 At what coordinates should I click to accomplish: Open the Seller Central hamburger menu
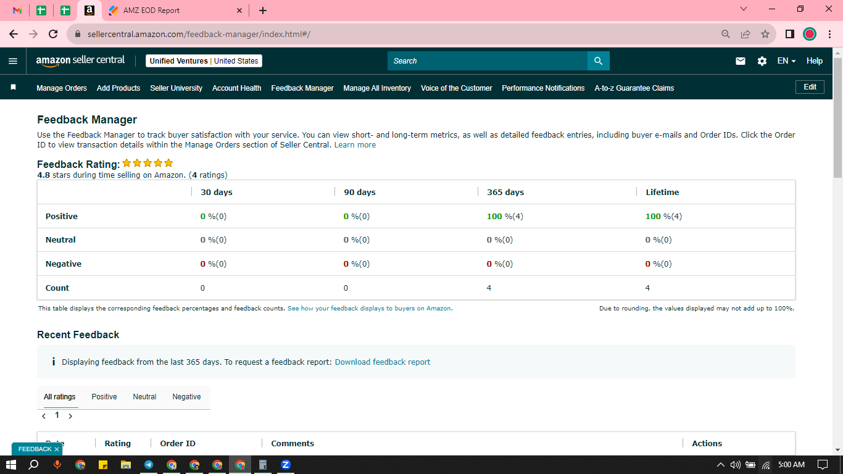[13, 61]
